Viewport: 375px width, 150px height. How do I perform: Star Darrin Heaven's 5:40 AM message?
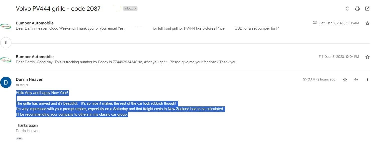tap(345, 80)
